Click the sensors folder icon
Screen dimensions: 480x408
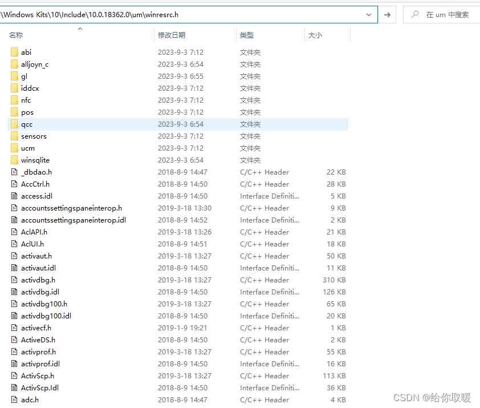[x=14, y=136]
